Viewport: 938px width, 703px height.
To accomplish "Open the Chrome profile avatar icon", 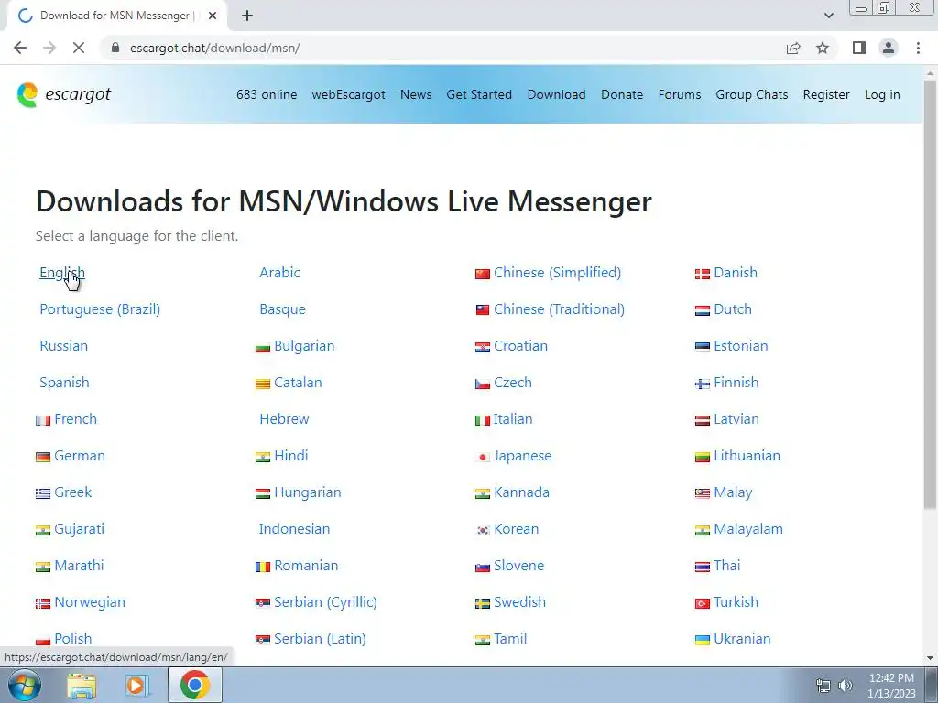I will [889, 48].
